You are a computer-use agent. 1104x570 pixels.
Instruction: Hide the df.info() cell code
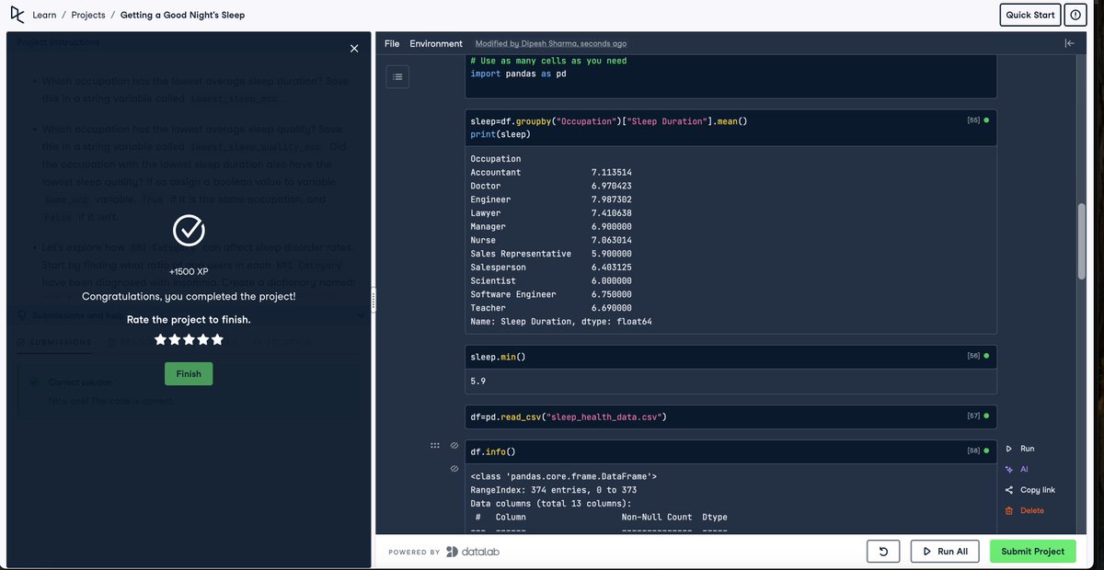(454, 446)
